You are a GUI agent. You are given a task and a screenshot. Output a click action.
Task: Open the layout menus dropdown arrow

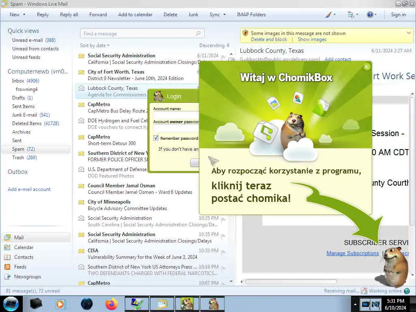tap(357, 15)
